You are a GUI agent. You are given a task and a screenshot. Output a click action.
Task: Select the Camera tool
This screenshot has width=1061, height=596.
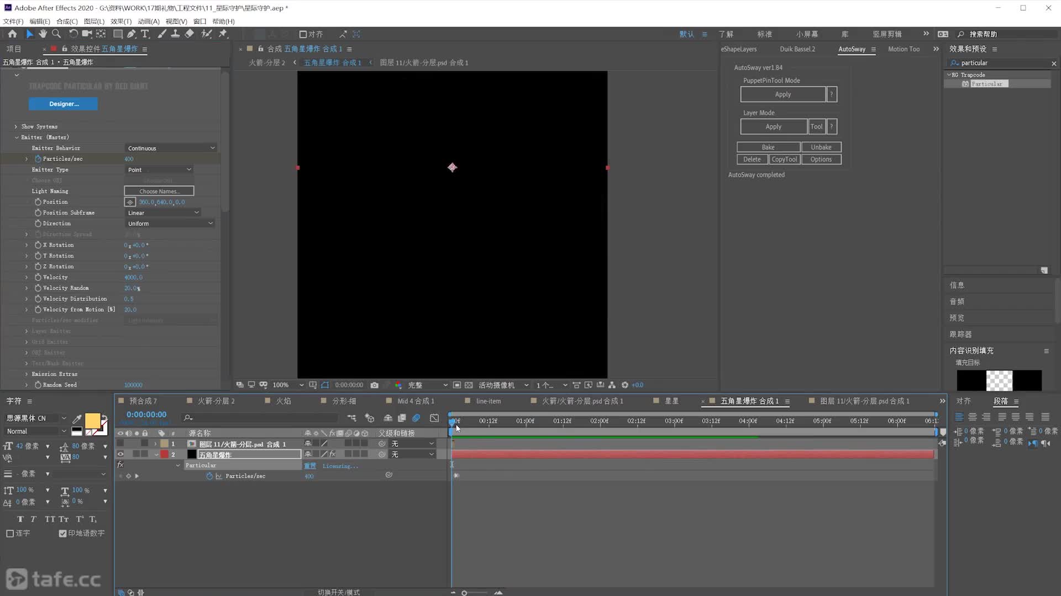pyautogui.click(x=87, y=34)
